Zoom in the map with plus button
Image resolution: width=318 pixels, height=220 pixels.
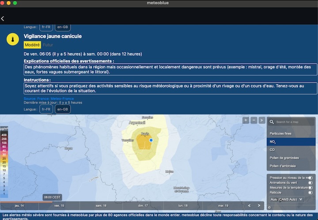(x=246, y=120)
